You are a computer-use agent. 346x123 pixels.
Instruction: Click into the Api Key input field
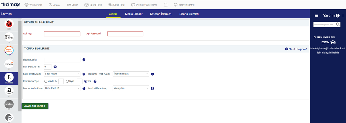62,34
